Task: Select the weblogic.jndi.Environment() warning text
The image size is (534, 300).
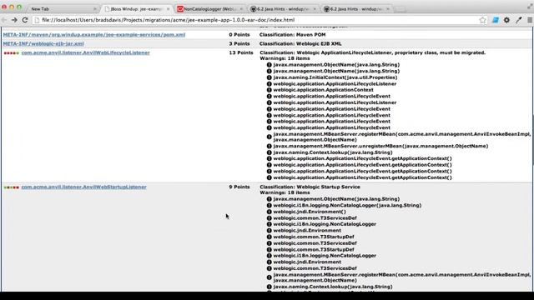Action: click(310, 212)
